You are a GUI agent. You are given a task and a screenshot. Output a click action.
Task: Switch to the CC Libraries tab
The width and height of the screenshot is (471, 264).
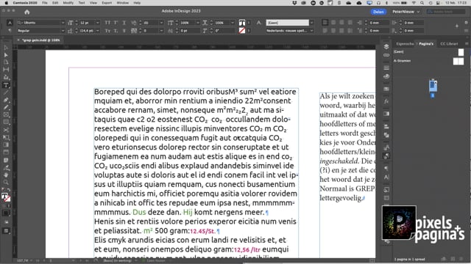tap(449, 44)
